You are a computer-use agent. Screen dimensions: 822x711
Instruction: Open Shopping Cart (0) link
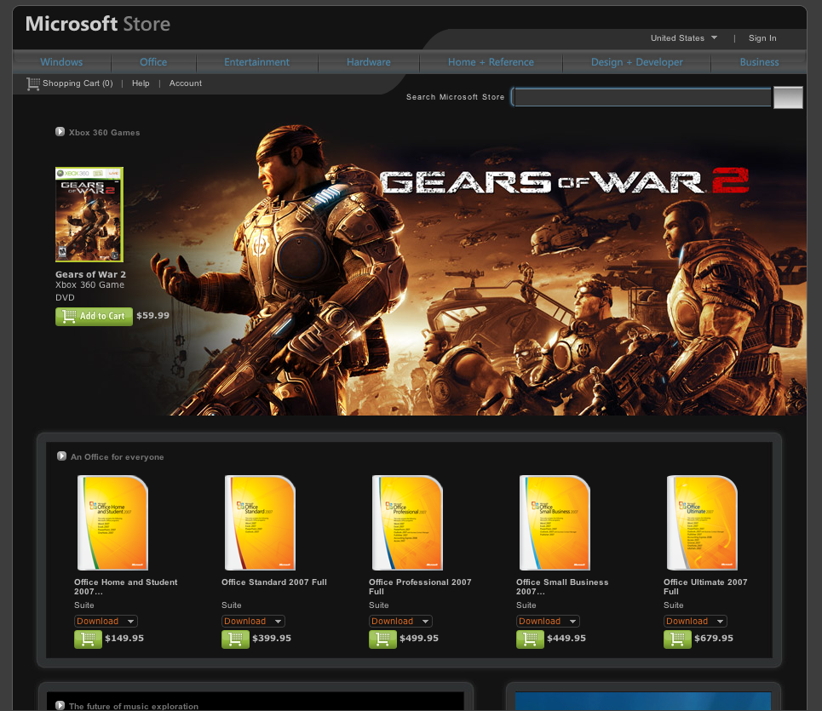click(78, 83)
